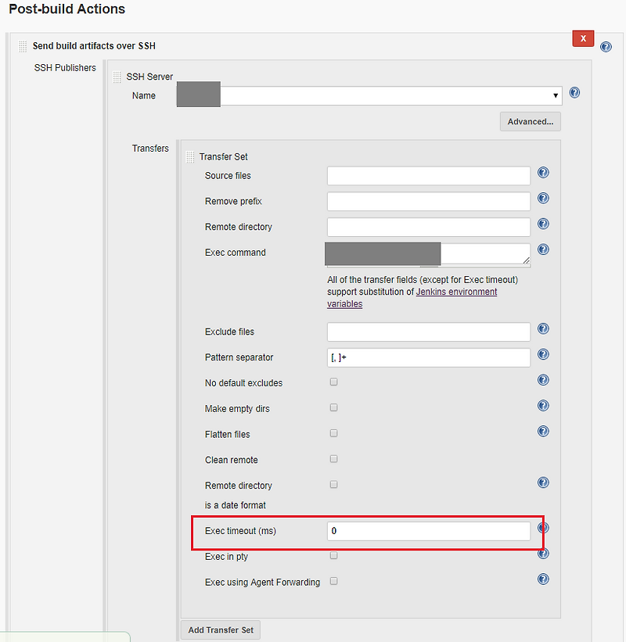Toggle the No default excludes setting
This screenshot has height=642, width=626.
(333, 382)
